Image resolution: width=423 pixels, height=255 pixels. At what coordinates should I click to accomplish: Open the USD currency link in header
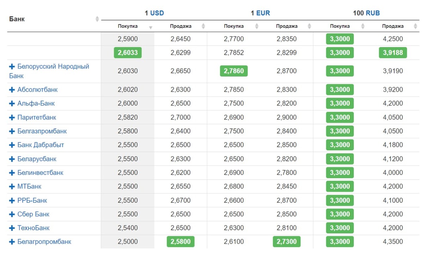pyautogui.click(x=157, y=13)
